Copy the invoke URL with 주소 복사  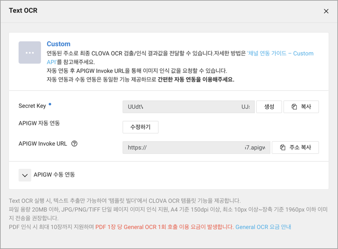295,148
